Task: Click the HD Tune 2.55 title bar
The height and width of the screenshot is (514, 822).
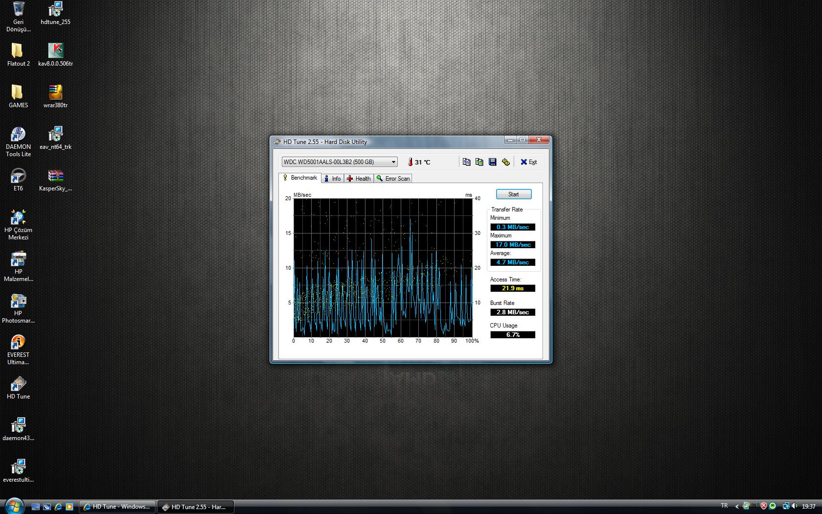Action: click(387, 141)
